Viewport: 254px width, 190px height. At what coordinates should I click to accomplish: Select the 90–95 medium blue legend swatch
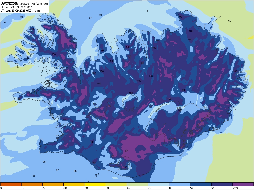click(x=201, y=184)
